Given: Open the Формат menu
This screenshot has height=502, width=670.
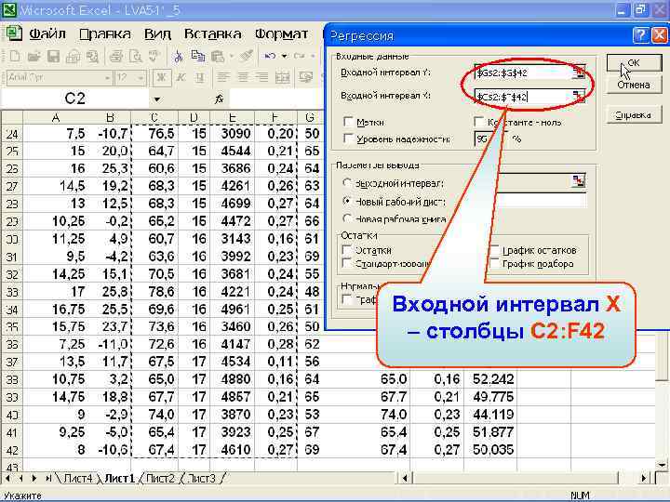Looking at the screenshot, I should point(281,33).
